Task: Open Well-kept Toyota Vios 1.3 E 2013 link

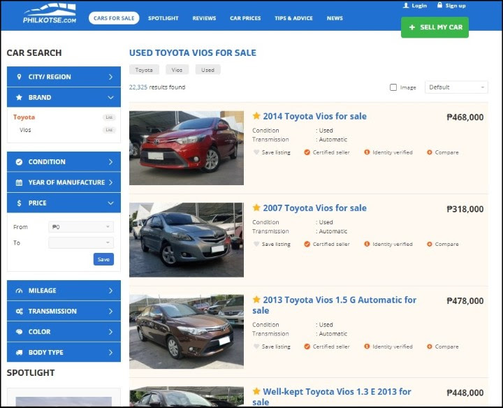Action: pyautogui.click(x=332, y=397)
